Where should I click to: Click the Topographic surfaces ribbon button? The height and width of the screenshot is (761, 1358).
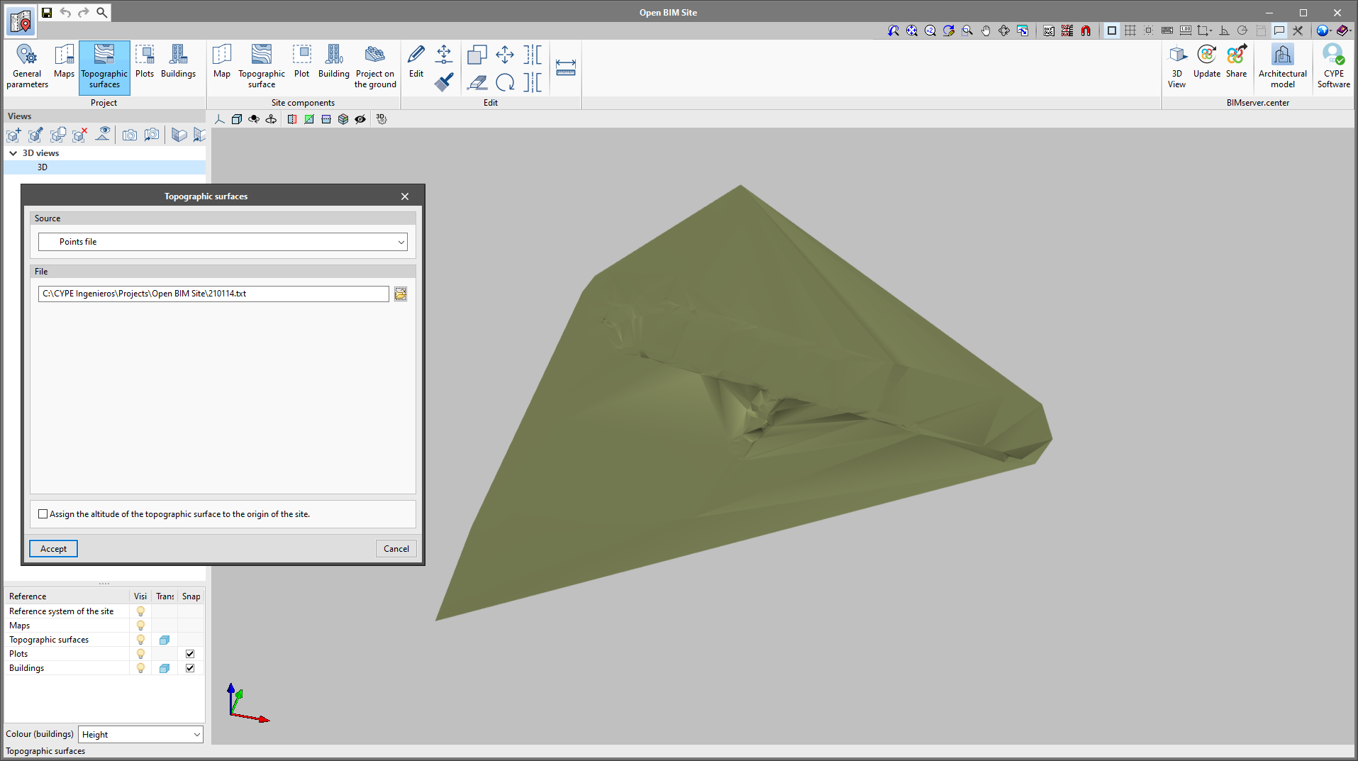tap(104, 67)
